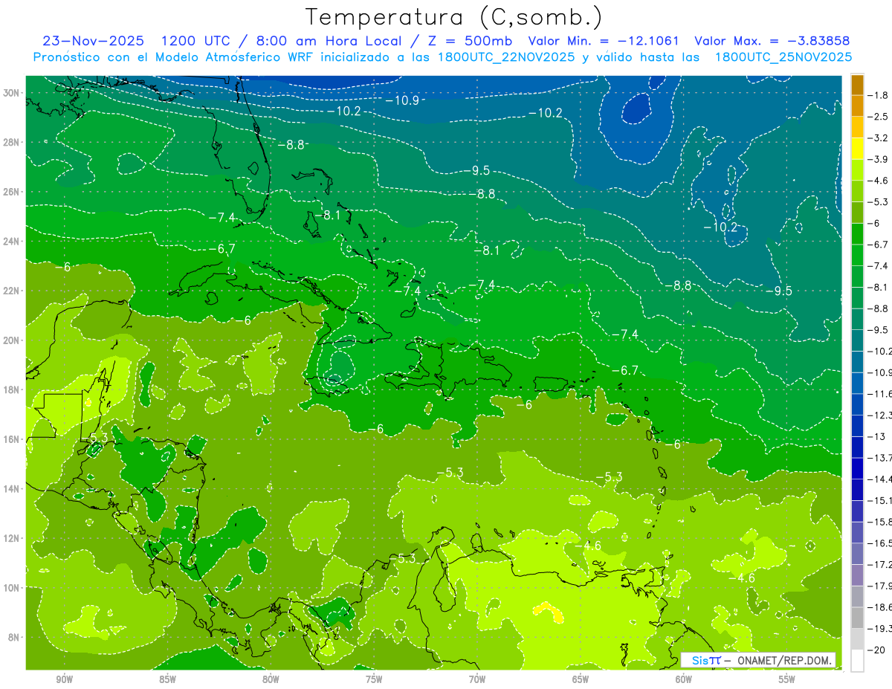Click the colorbar label '-15.1'
The image size is (892, 689).
(x=880, y=500)
